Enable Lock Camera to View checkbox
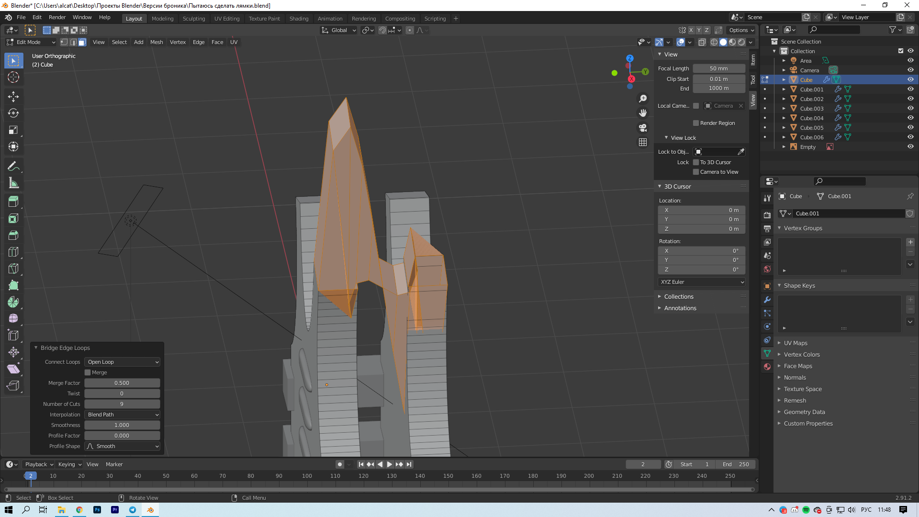The image size is (919, 517). [x=696, y=172]
